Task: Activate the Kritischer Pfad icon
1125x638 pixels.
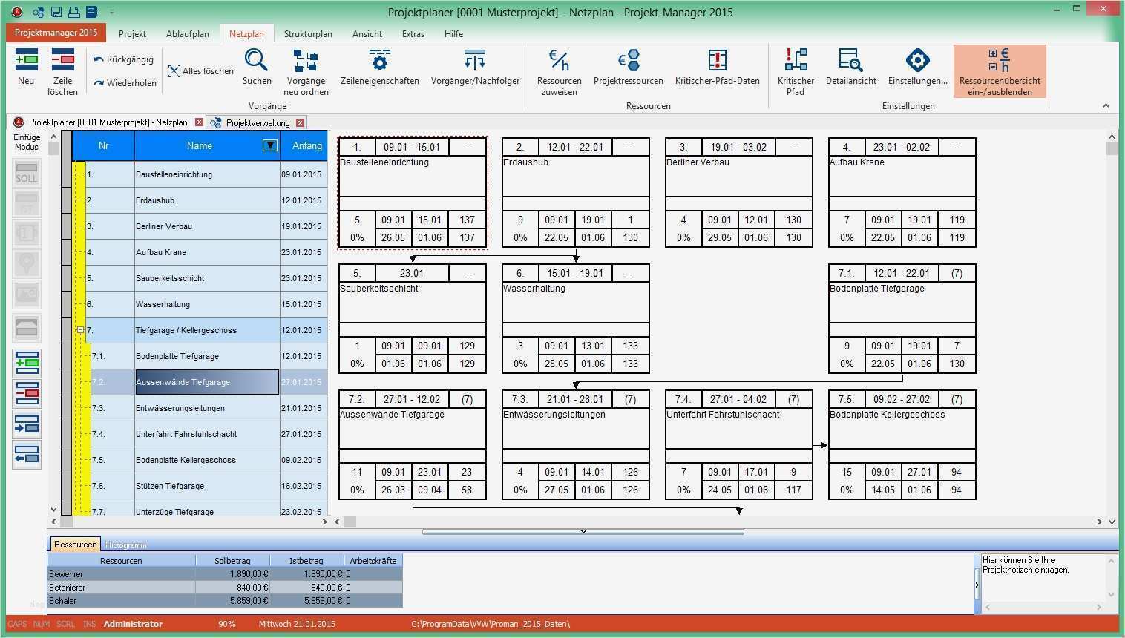Action: point(795,61)
